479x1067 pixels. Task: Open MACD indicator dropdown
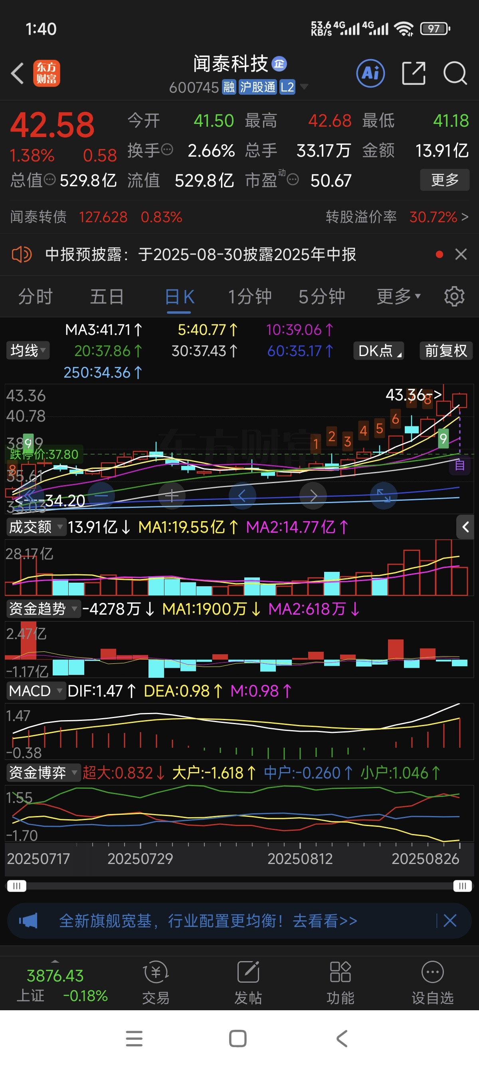click(36, 691)
